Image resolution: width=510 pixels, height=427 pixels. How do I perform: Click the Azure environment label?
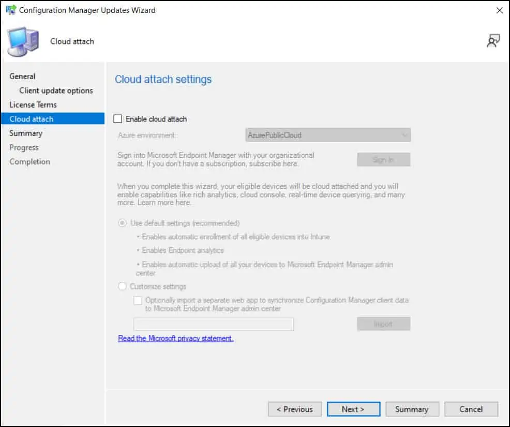pos(146,135)
